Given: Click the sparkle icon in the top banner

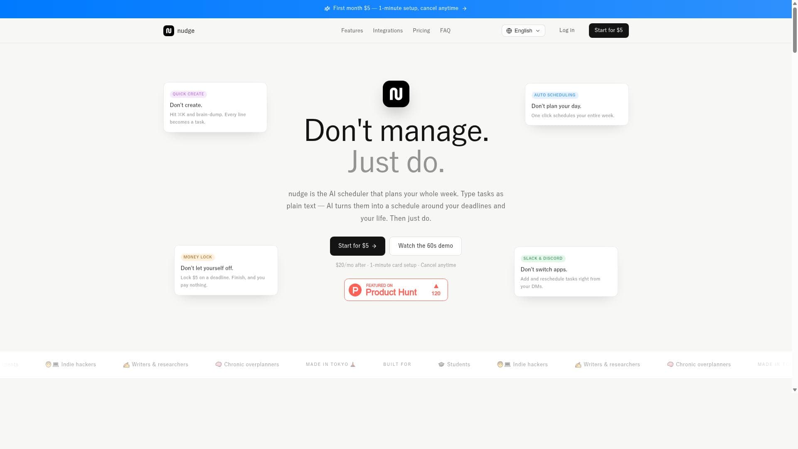Looking at the screenshot, I should click(327, 8).
